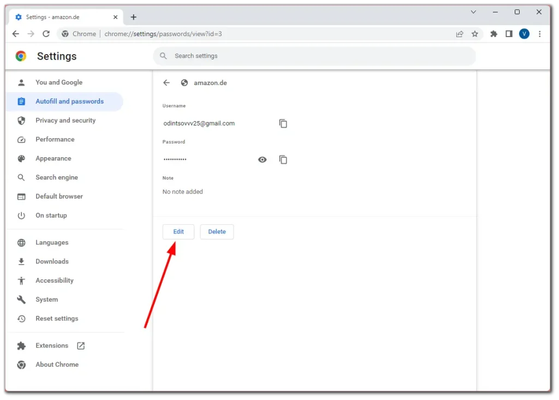Click the address bar URL

click(163, 34)
